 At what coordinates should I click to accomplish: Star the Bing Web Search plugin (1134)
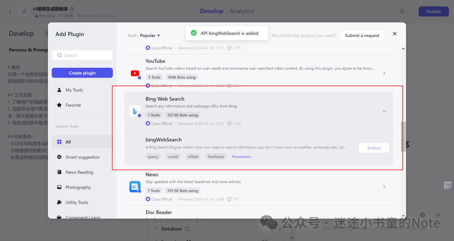tap(230, 123)
